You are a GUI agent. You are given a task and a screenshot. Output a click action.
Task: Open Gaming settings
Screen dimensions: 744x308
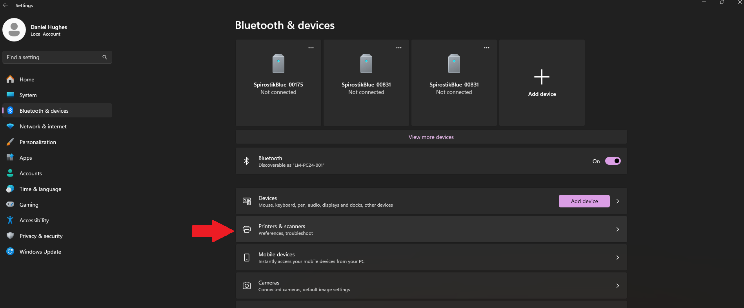[x=57, y=205]
